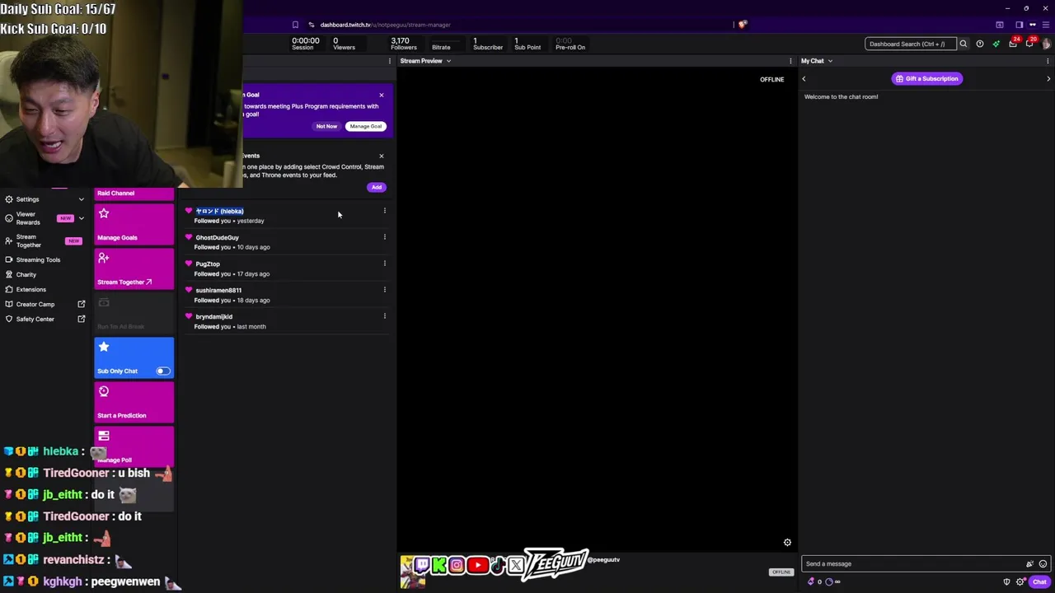Click the browser bookmark icon
Image resolution: width=1055 pixels, height=593 pixels.
[x=295, y=25]
